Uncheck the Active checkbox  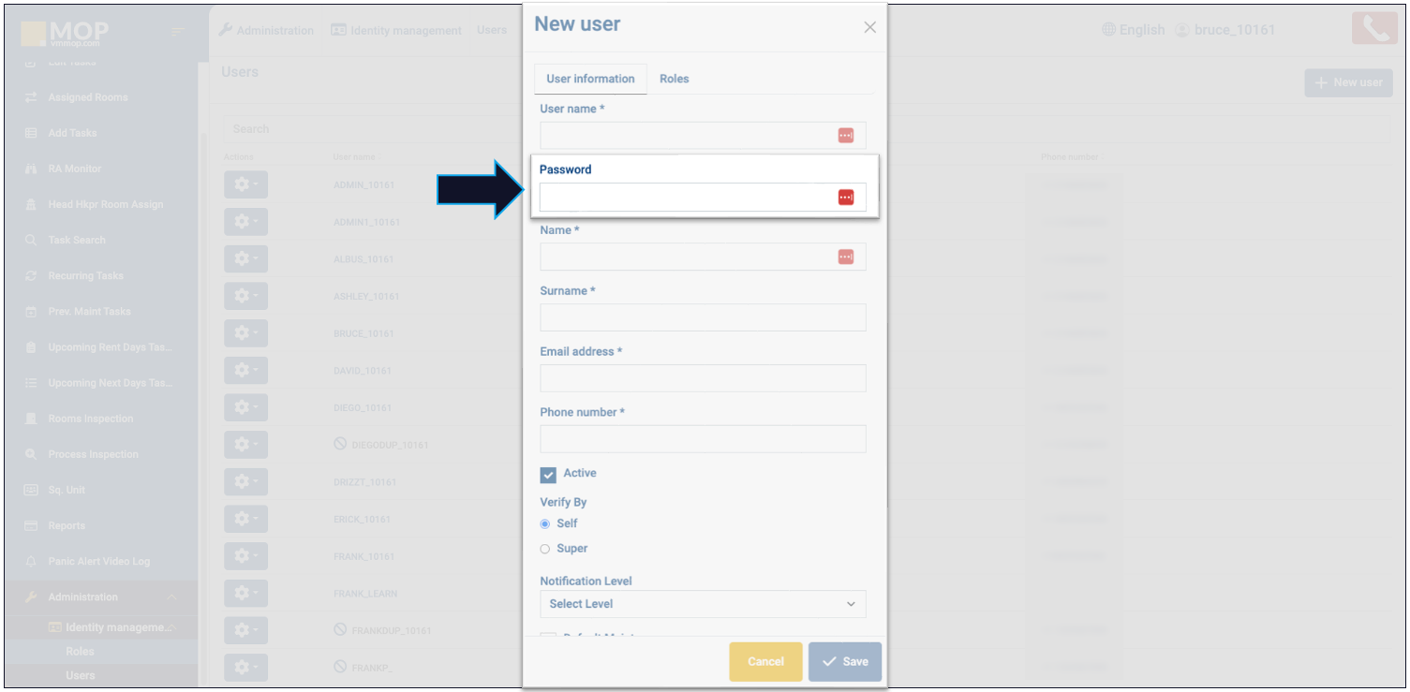548,475
